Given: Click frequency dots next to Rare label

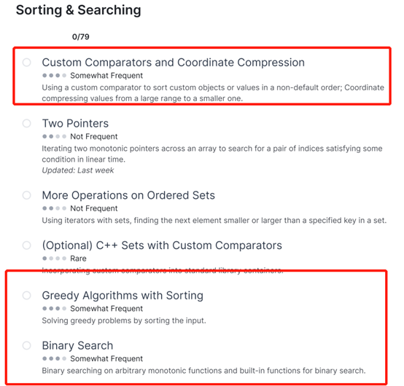Looking at the screenshot, I should pyautogui.click(x=55, y=259).
